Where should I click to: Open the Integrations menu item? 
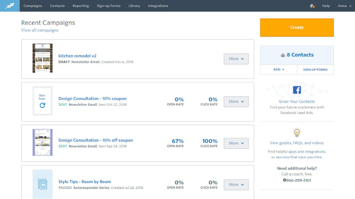pyautogui.click(x=158, y=6)
